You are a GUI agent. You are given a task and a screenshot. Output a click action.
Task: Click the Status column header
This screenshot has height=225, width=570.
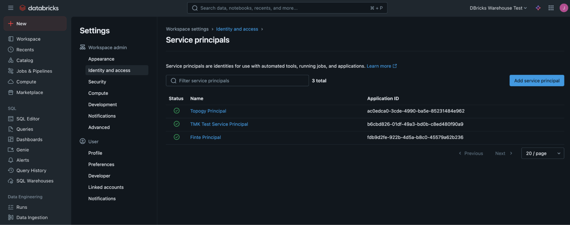(176, 99)
